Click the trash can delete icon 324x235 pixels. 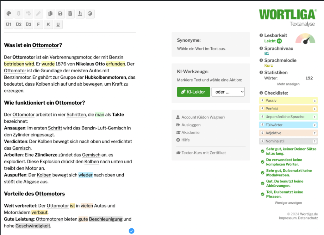70,14
